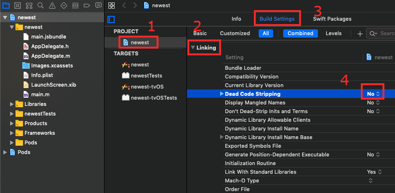
Task: Select the newest-tvOS target
Action: [x=144, y=87]
